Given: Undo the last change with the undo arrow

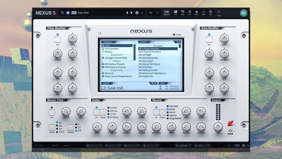Looking at the screenshot, I should coord(150,13).
